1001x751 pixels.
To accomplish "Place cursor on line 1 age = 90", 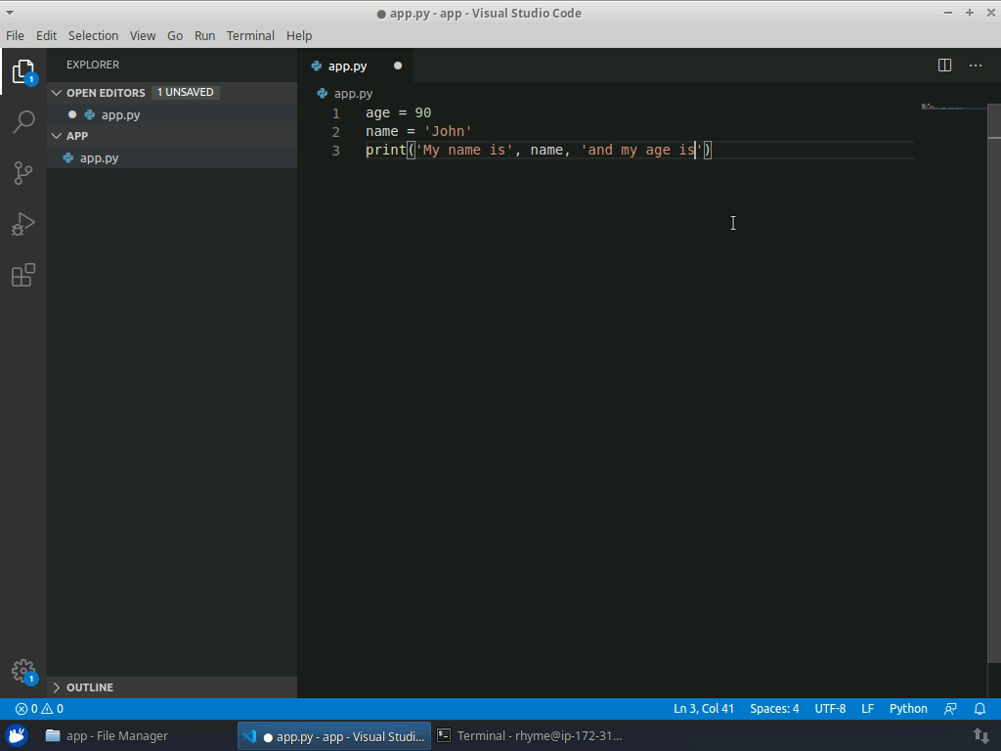I will (399, 113).
